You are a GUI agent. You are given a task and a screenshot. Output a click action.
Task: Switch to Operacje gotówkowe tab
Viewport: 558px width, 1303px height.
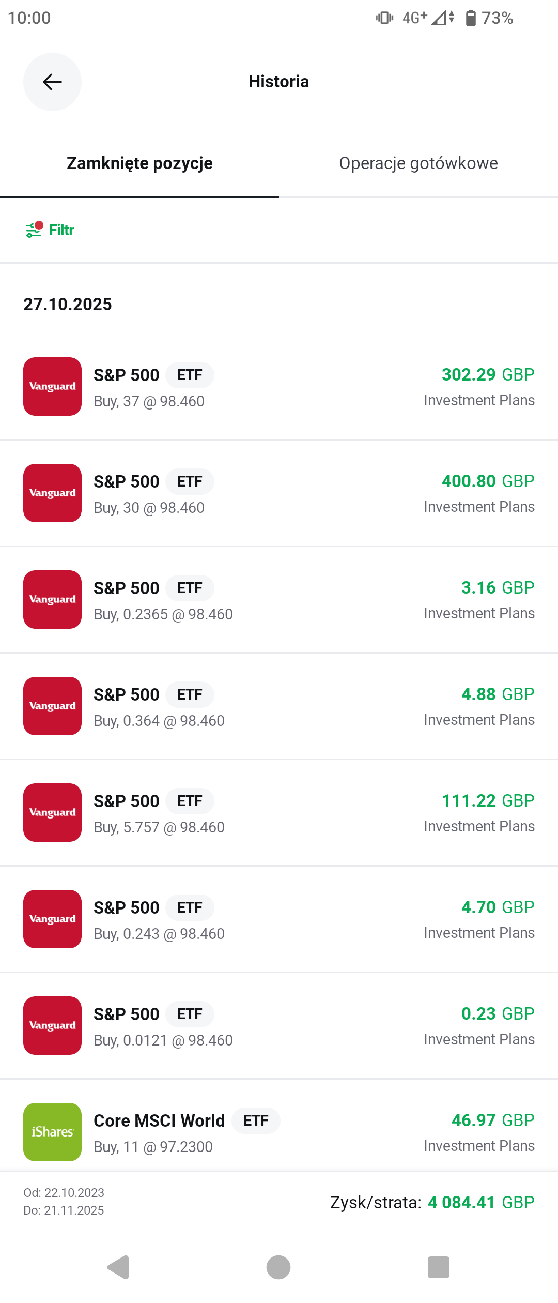(419, 163)
